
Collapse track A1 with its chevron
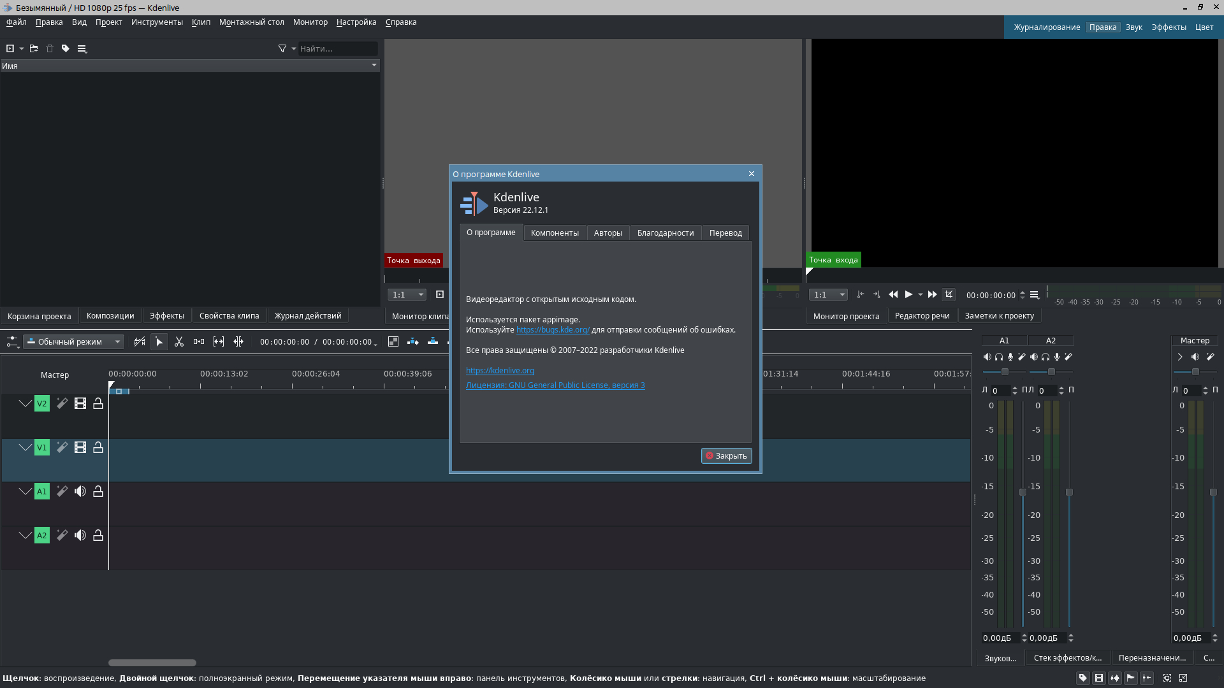tap(25, 491)
